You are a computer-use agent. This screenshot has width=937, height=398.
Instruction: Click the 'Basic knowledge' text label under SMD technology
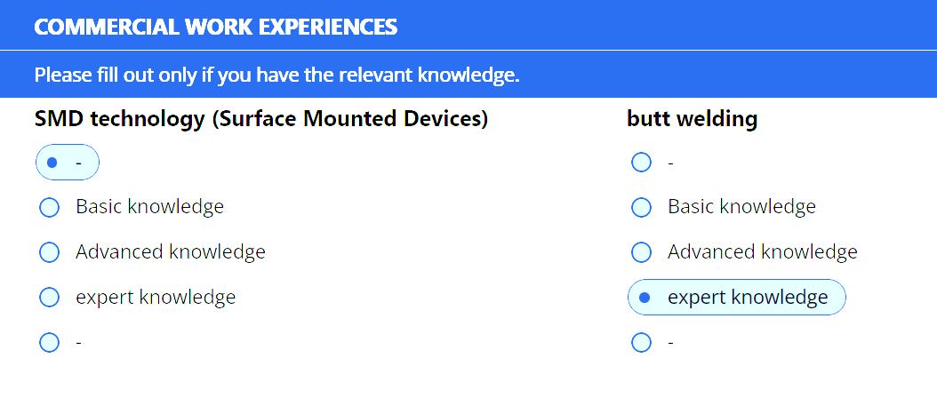tap(149, 207)
